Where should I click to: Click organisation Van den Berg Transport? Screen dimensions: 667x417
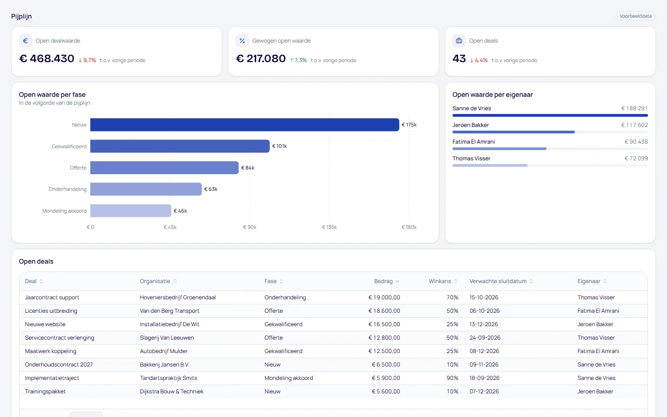[170, 311]
